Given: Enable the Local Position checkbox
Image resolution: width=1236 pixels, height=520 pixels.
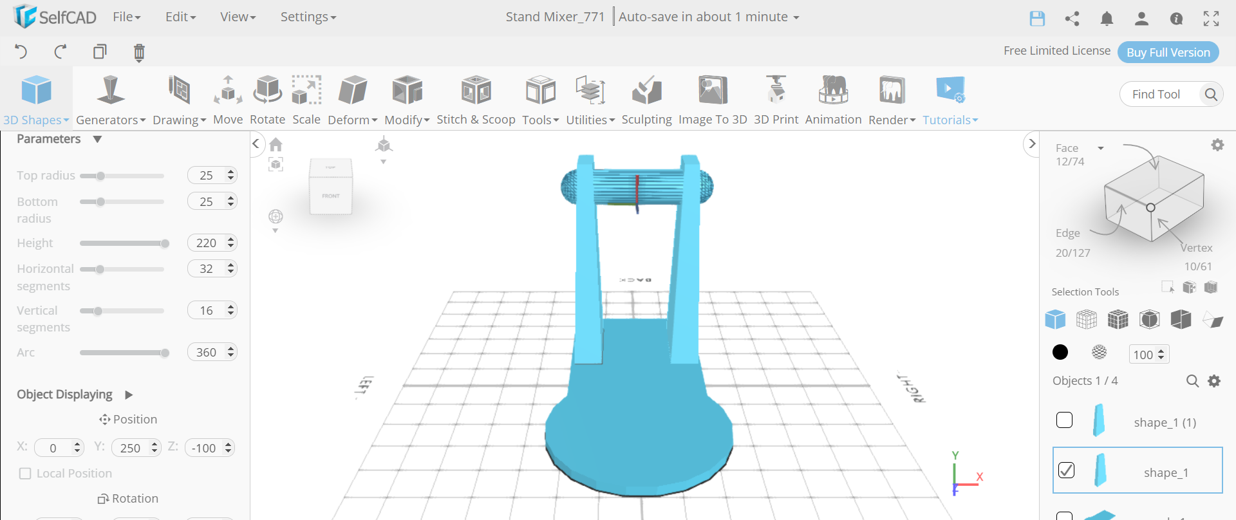Looking at the screenshot, I should [x=25, y=474].
